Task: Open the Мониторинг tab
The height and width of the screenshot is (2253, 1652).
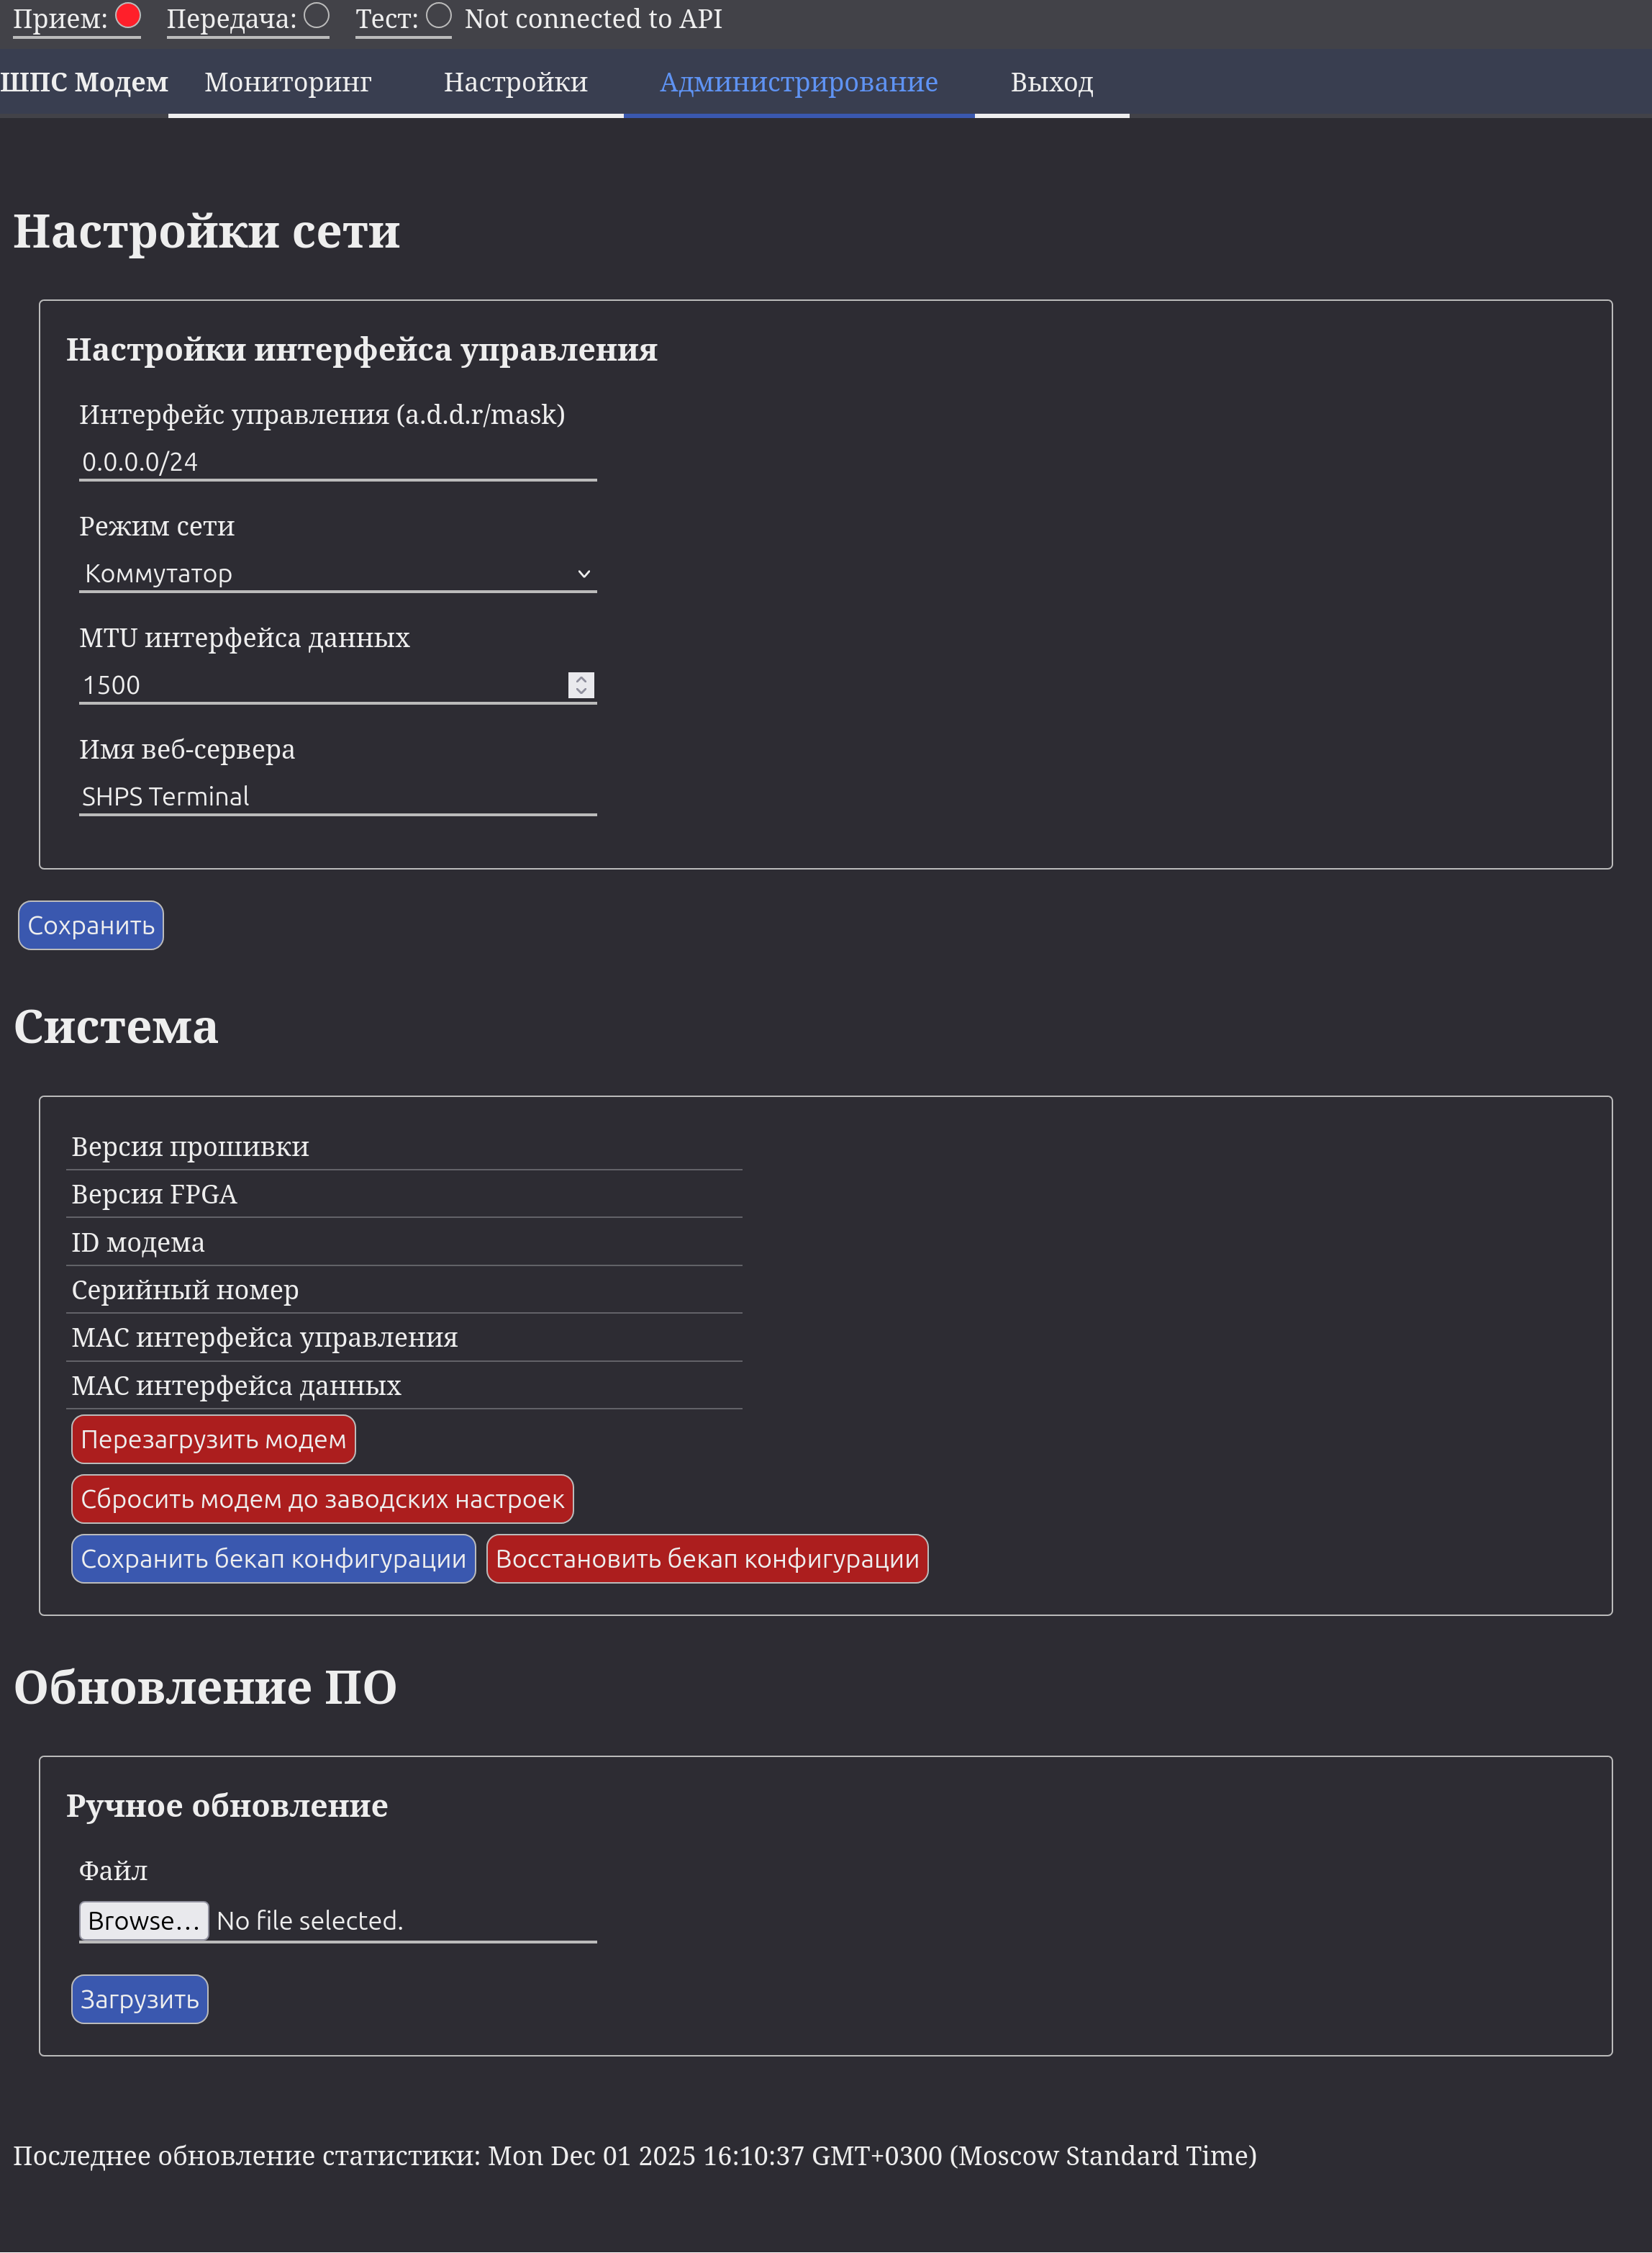Action: click(288, 82)
